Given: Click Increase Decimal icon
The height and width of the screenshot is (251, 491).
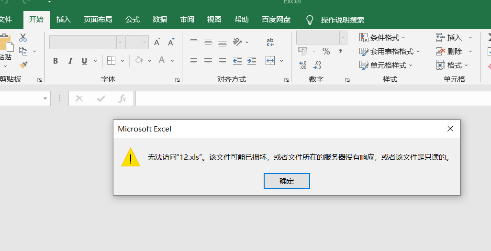Looking at the screenshot, I should [303, 65].
